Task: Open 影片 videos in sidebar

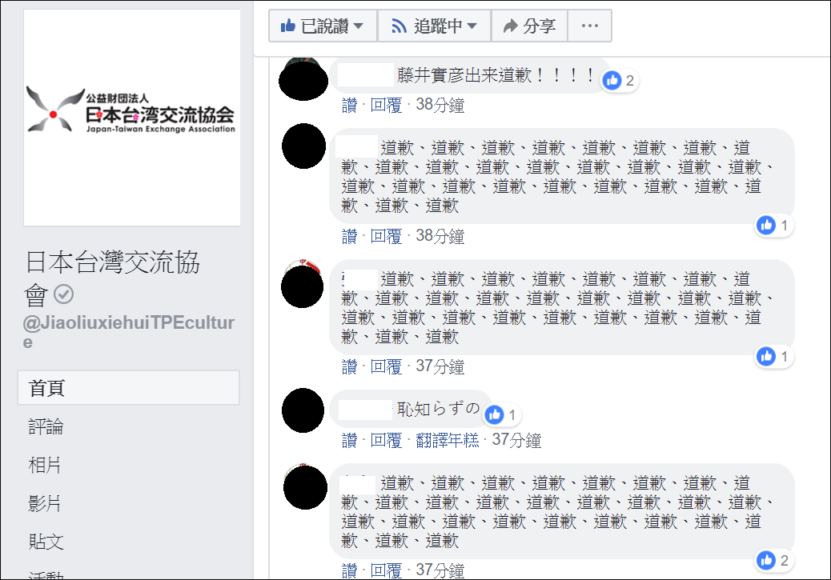Action: click(x=45, y=503)
